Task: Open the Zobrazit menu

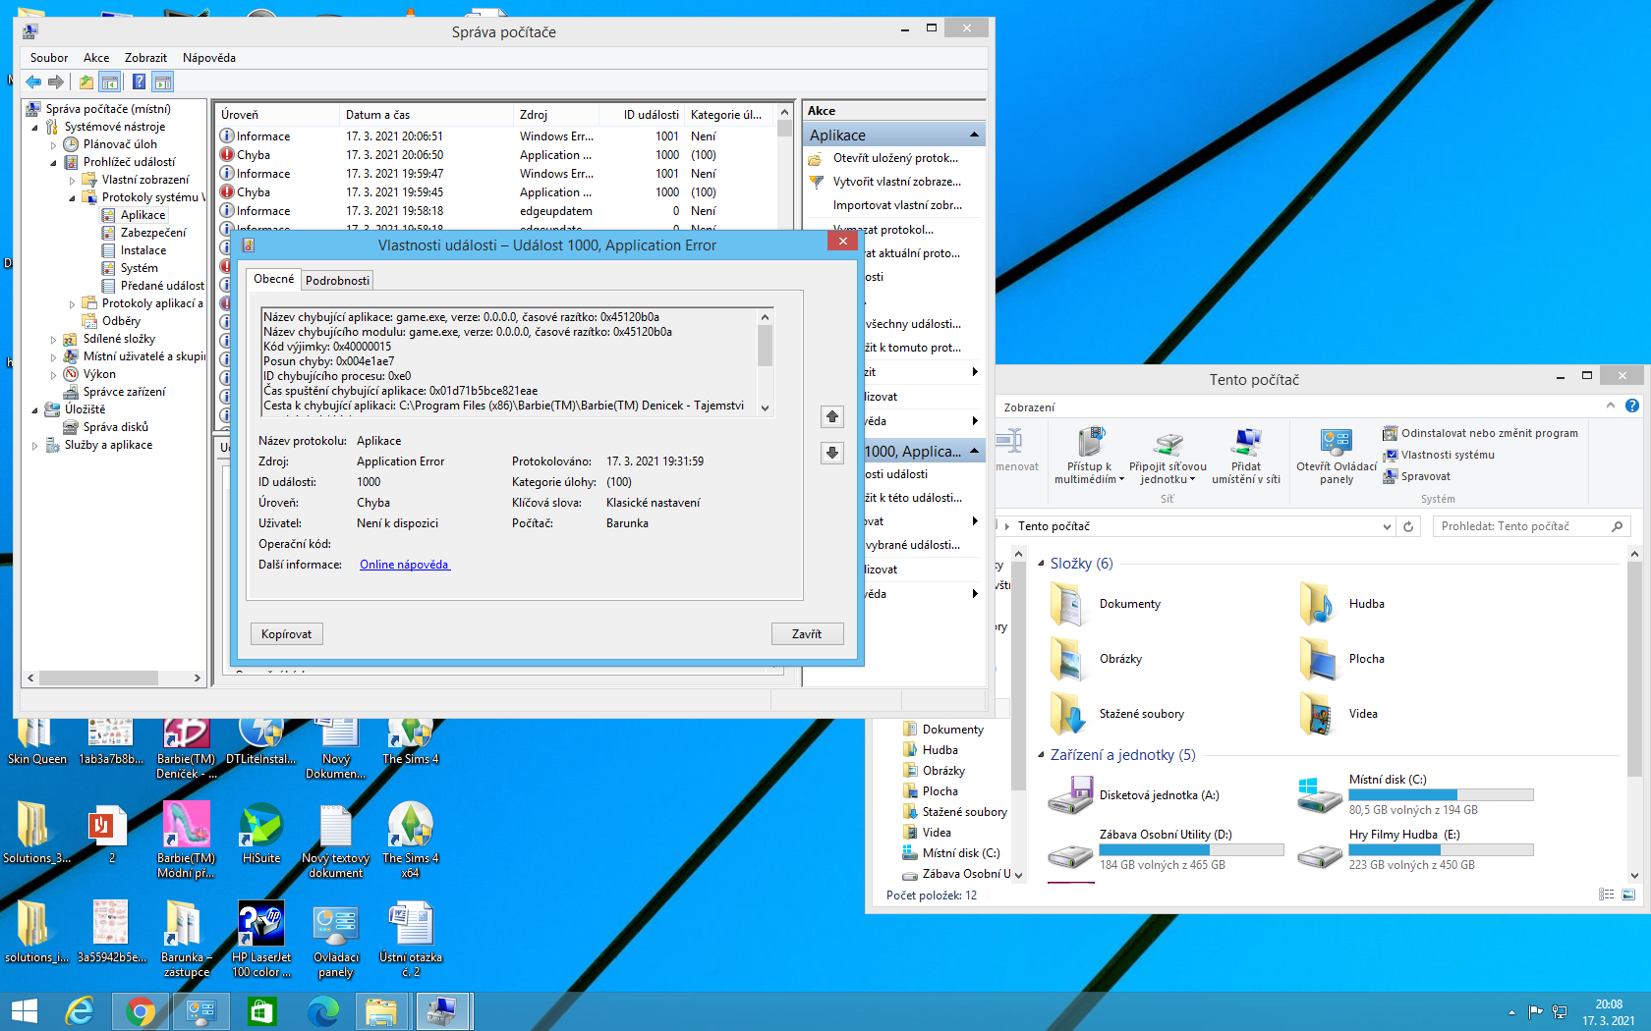Action: pos(145,58)
